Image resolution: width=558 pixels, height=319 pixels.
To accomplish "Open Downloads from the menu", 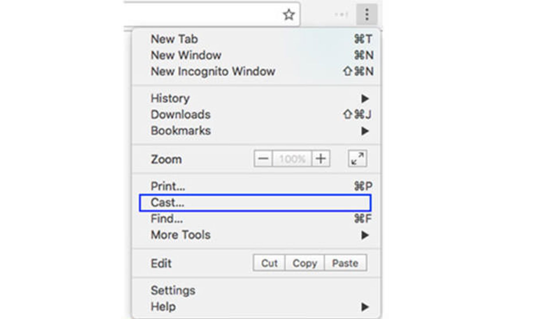I will tap(180, 115).
